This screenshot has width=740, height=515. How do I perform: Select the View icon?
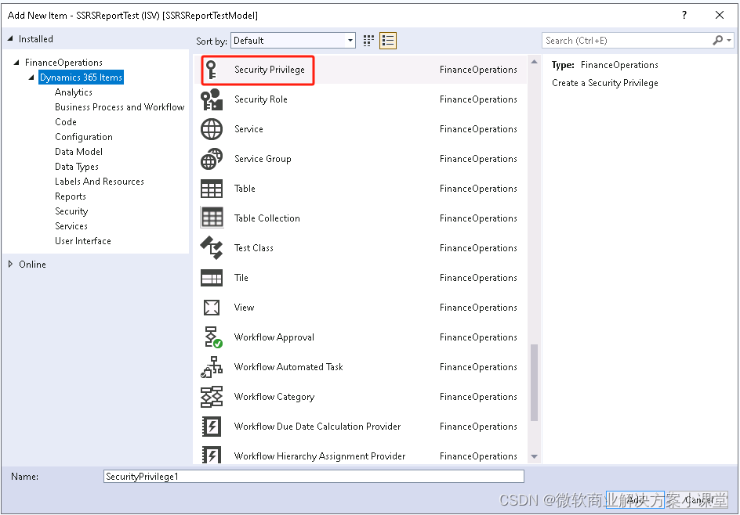coord(212,308)
